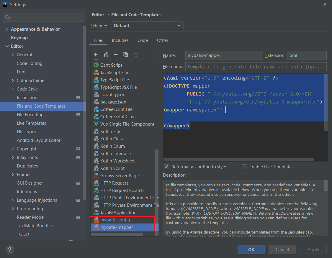This screenshot has height=258, width=332.
Task: Expand the Copyright node
Action: coord(13,149)
